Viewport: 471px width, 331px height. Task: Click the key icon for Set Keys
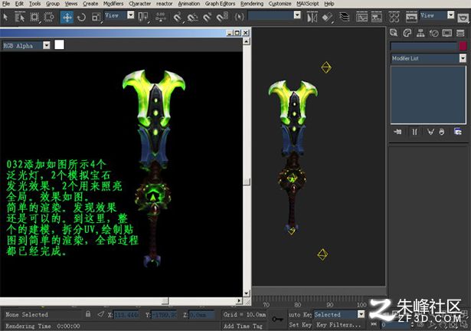277,320
